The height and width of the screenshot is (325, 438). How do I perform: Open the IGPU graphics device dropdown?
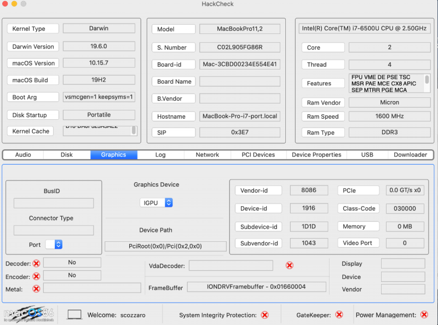click(x=156, y=202)
